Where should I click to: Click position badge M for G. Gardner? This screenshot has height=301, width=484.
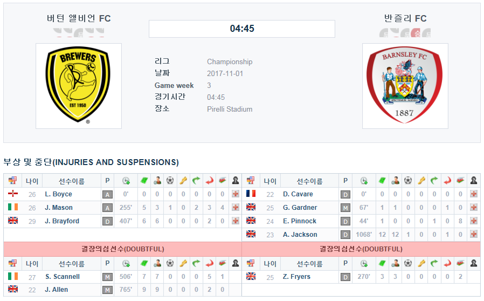345,208
